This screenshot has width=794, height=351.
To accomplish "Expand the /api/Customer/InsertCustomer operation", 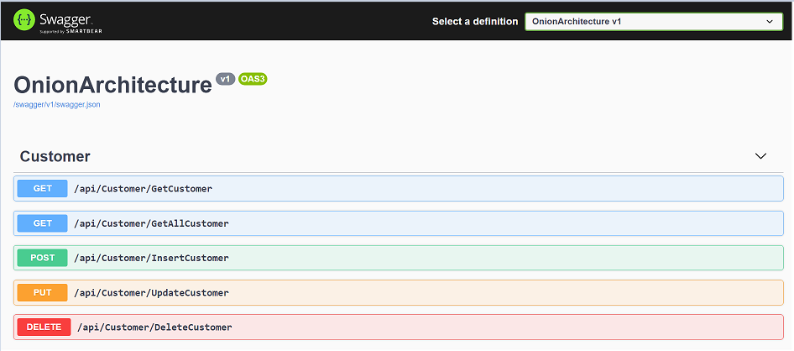I will [151, 259].
